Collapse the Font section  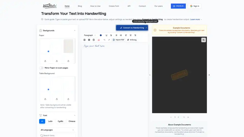point(74,115)
